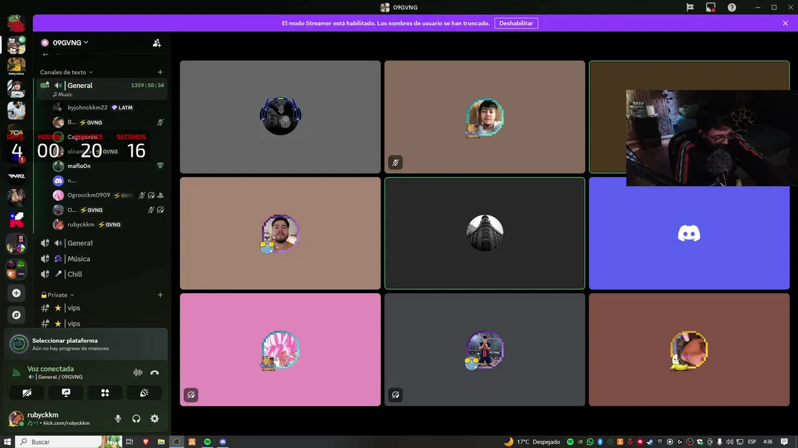Open Spotify from the taskbar
This screenshot has height=448, width=798.
pos(208,442)
